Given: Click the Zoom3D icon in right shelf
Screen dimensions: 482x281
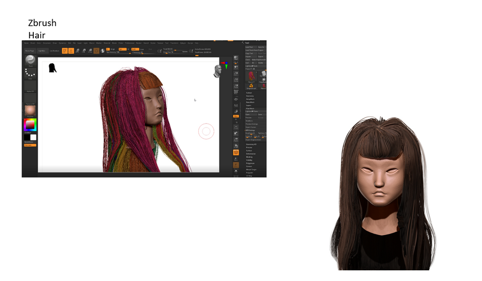Looking at the screenshot, I should coord(236,140).
